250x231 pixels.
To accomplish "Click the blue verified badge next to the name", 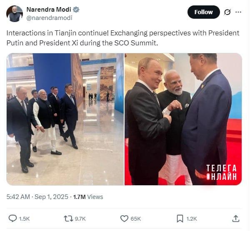I will click(76, 9).
